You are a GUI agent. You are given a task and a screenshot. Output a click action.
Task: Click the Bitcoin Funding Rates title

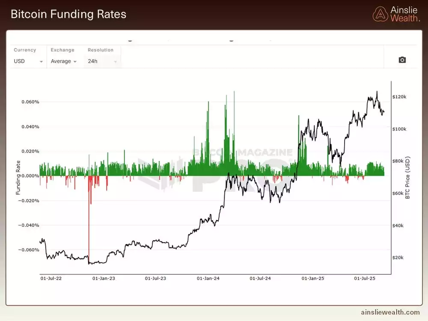68,14
